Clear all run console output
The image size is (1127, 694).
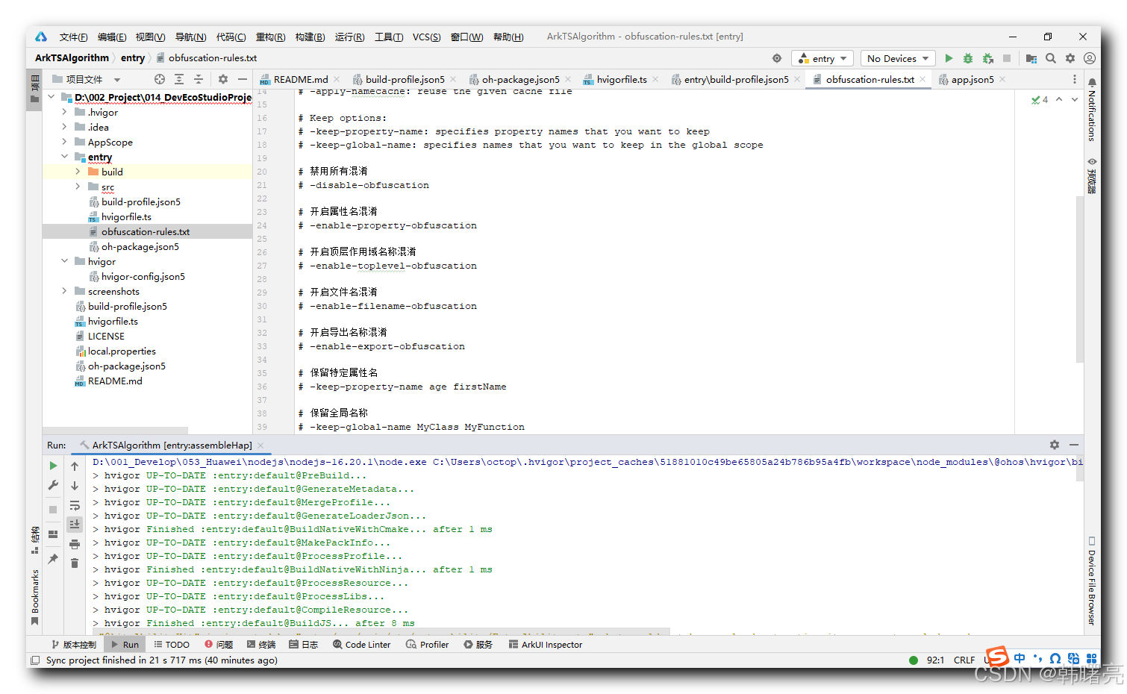[75, 563]
